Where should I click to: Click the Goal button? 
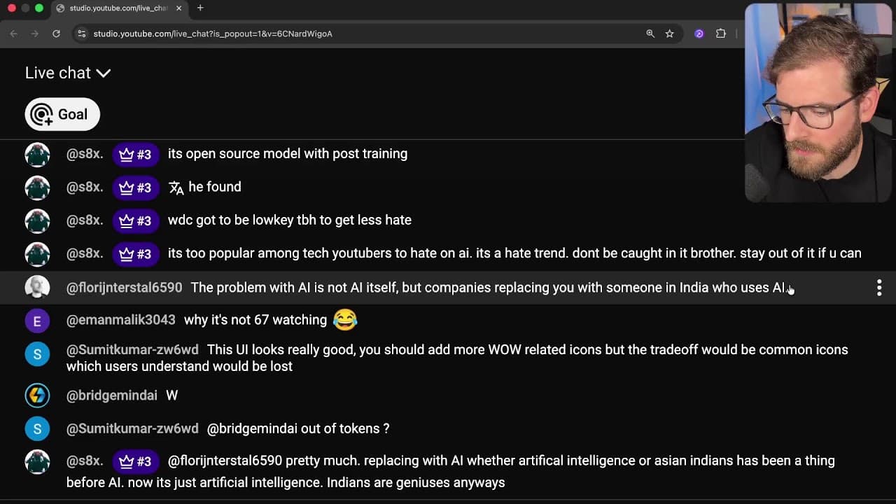coord(62,114)
